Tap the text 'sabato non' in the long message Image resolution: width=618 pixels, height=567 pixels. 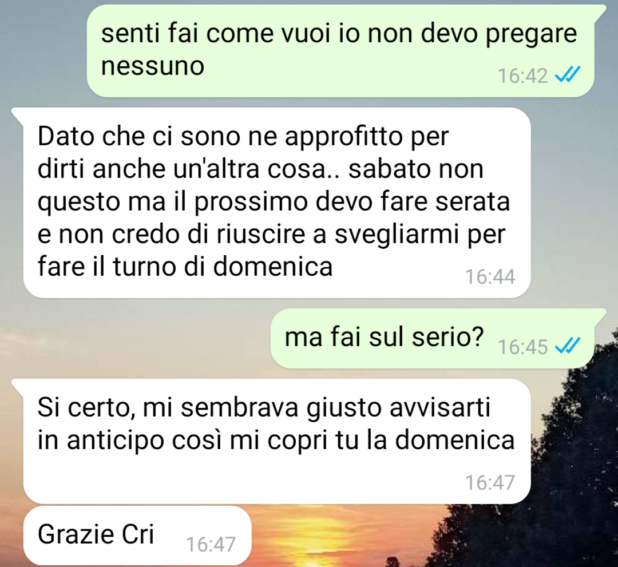(x=416, y=169)
